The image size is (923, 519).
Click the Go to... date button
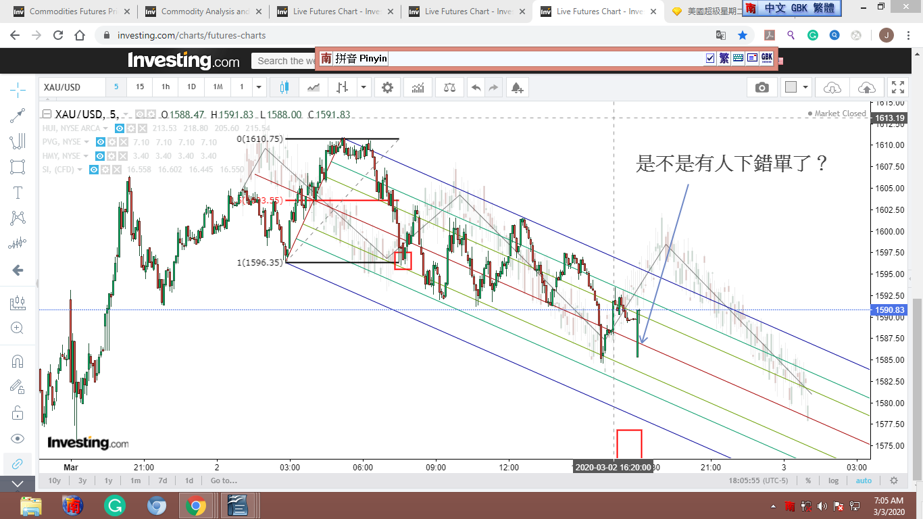coord(224,480)
